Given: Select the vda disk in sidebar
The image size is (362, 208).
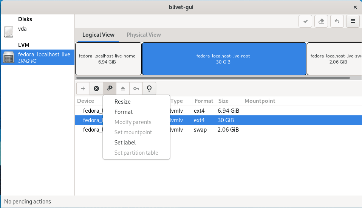Looking at the screenshot, I should tap(23, 29).
